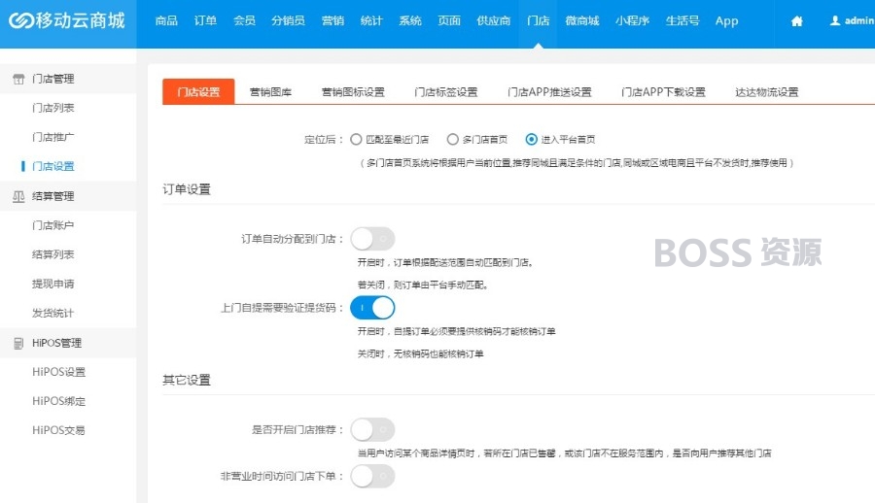Click the 定位后 field label

323,140
